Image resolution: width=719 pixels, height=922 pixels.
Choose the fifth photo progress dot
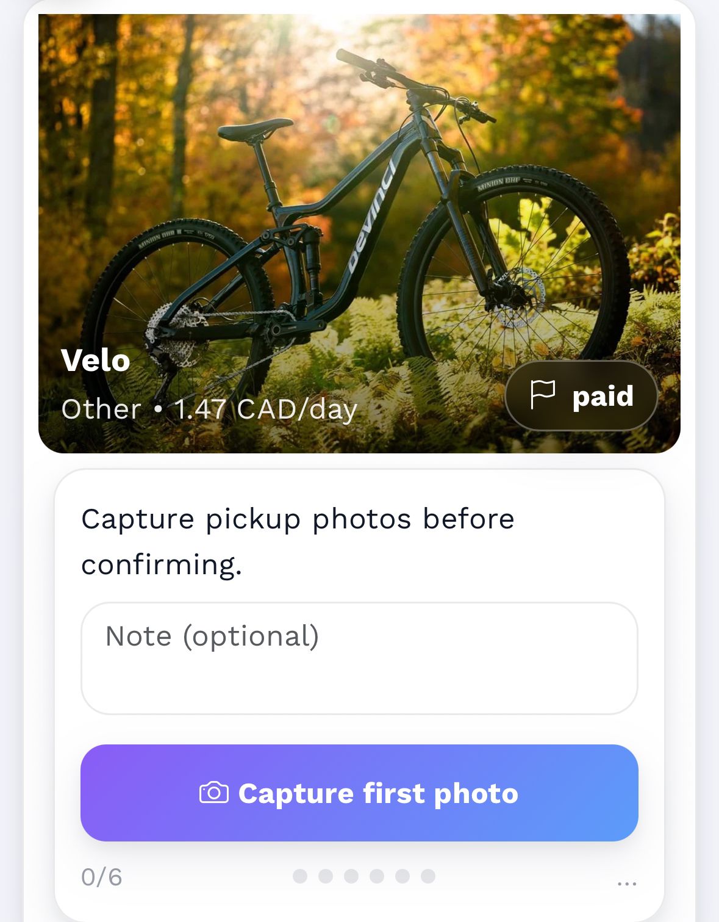click(x=402, y=876)
